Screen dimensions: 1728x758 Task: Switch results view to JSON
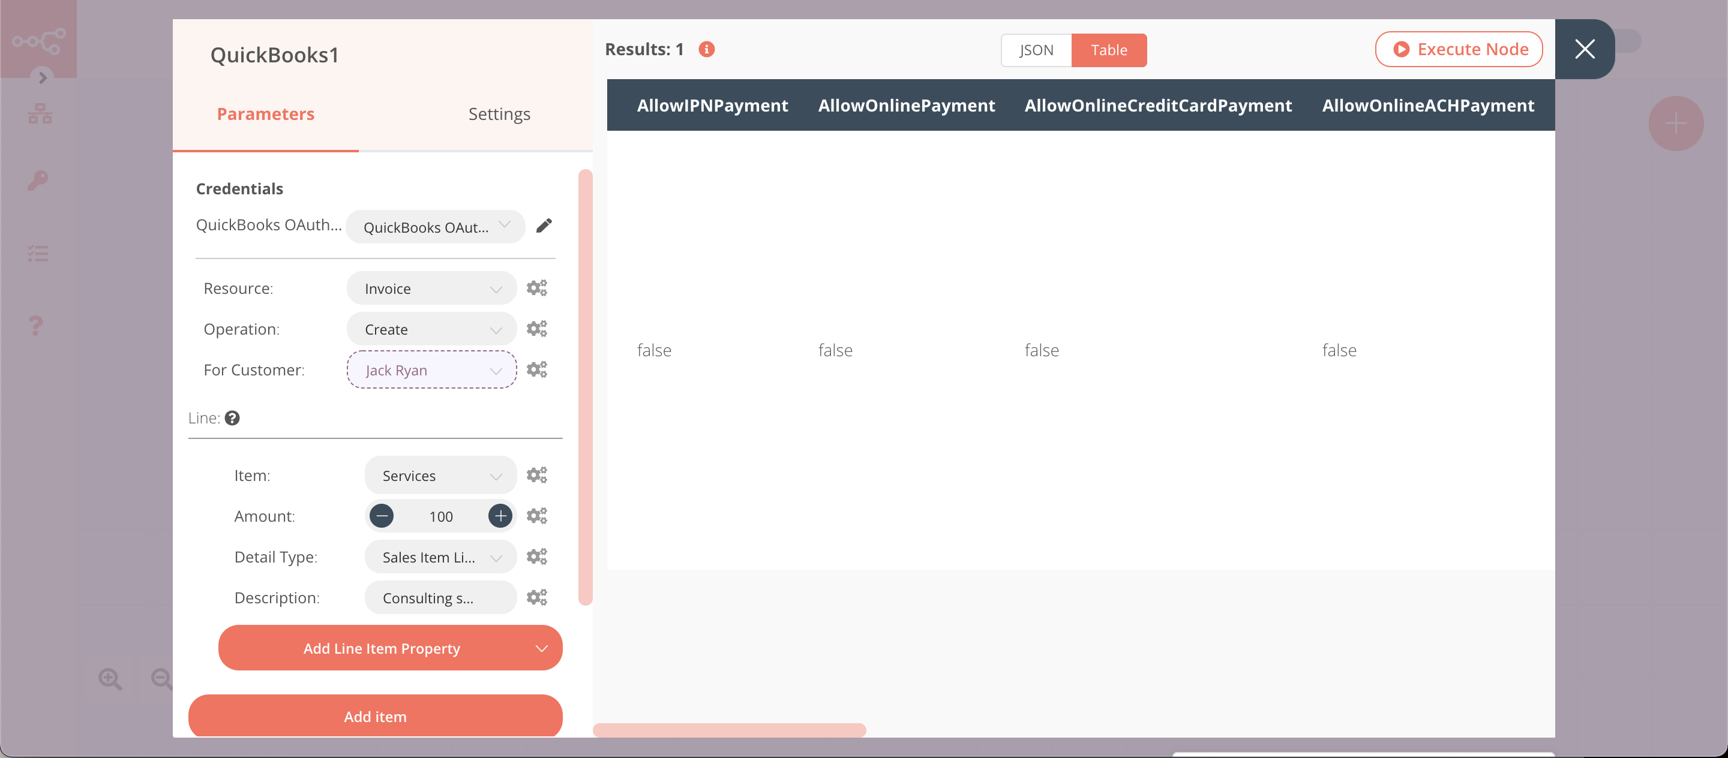coord(1036,50)
